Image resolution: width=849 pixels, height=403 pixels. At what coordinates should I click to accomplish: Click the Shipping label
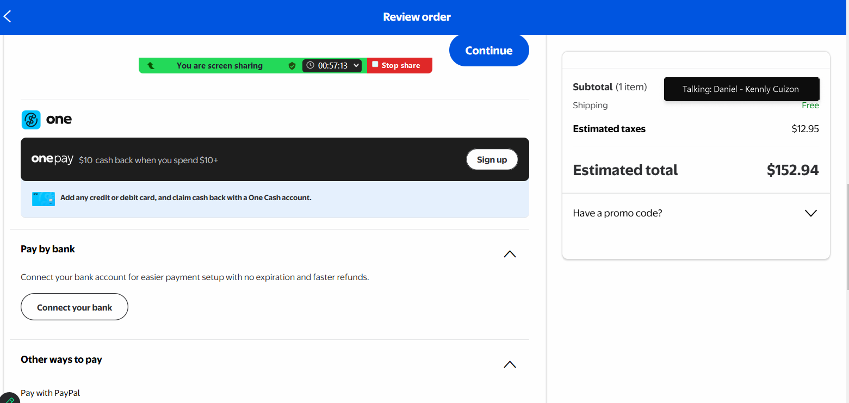click(590, 106)
